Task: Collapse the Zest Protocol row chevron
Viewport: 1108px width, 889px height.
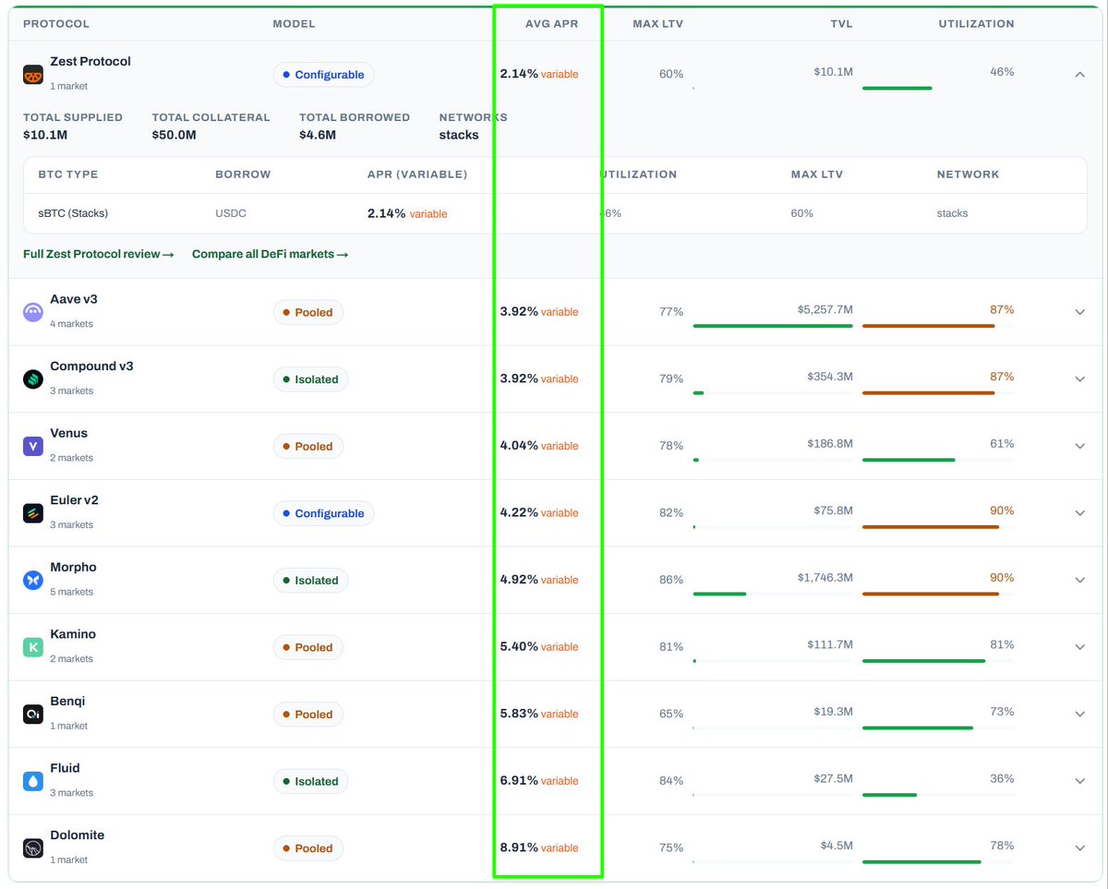Action: click(x=1080, y=75)
